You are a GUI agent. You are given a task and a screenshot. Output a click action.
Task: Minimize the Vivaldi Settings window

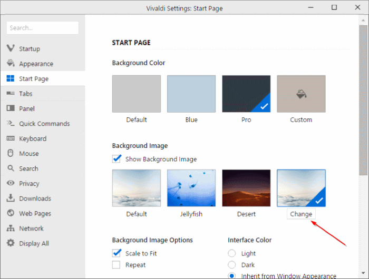click(310, 7)
